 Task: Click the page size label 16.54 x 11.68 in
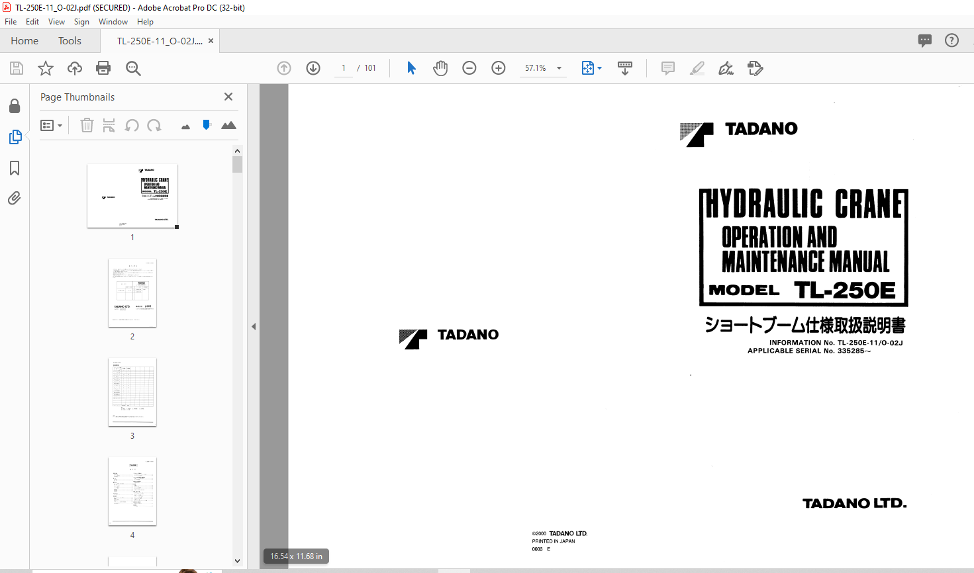(296, 556)
